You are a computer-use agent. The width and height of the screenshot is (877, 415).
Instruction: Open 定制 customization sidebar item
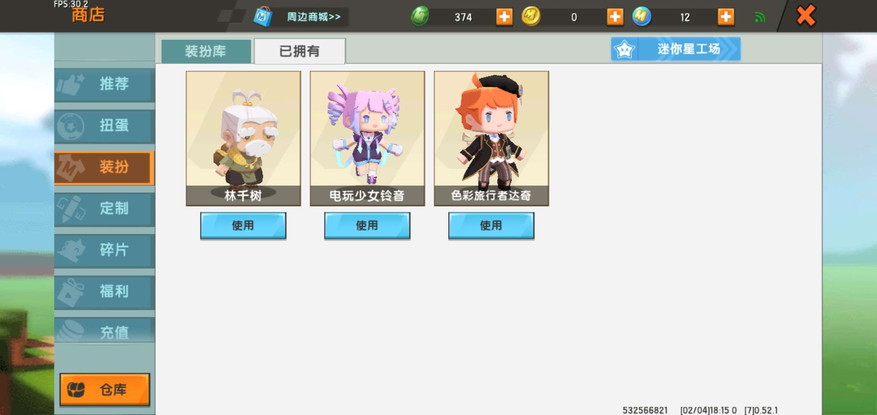(x=105, y=209)
